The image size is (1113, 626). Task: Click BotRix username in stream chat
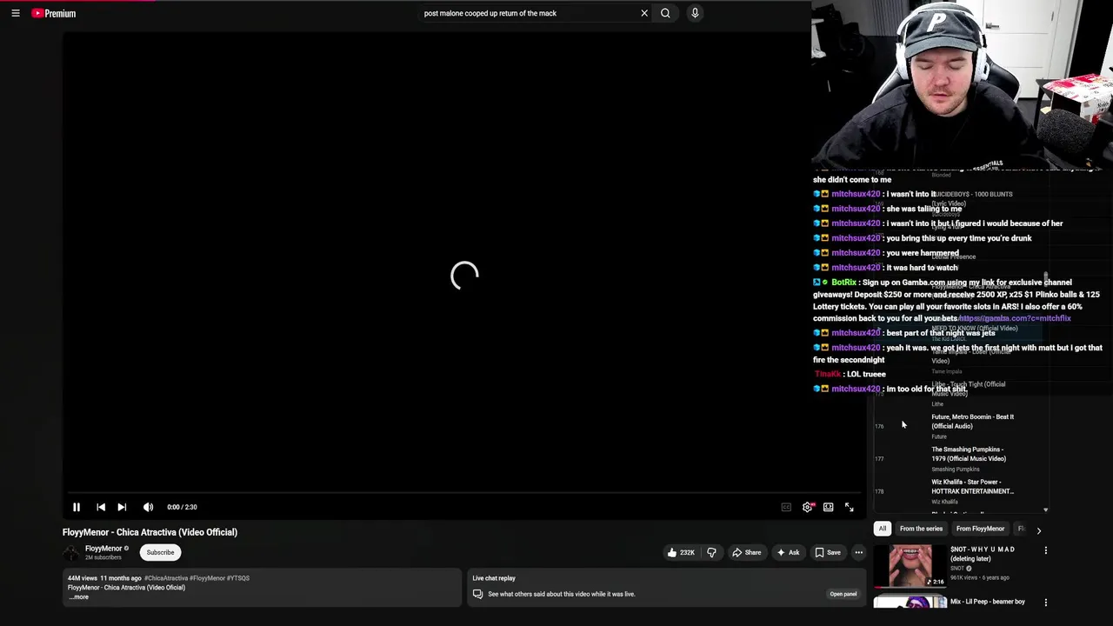[x=843, y=283]
